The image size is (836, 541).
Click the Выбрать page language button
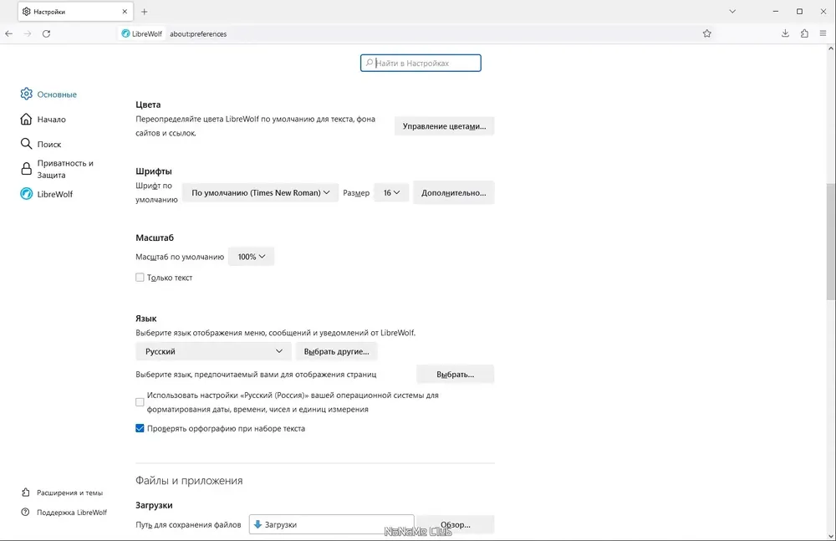coord(455,375)
